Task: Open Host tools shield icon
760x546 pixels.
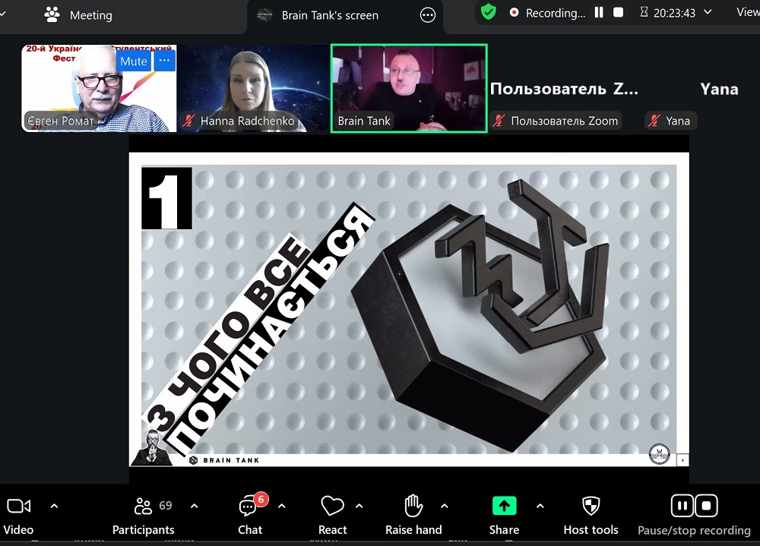Action: pyautogui.click(x=591, y=507)
